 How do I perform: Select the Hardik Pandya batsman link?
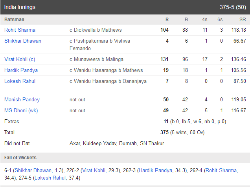(x=21, y=70)
